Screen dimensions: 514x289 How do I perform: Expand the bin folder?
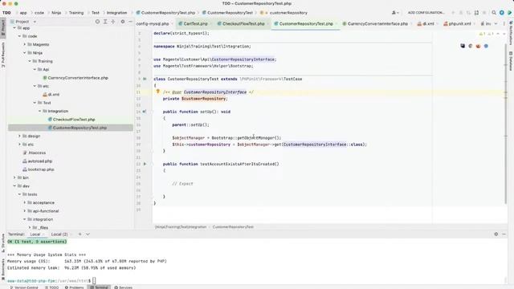[14, 177]
